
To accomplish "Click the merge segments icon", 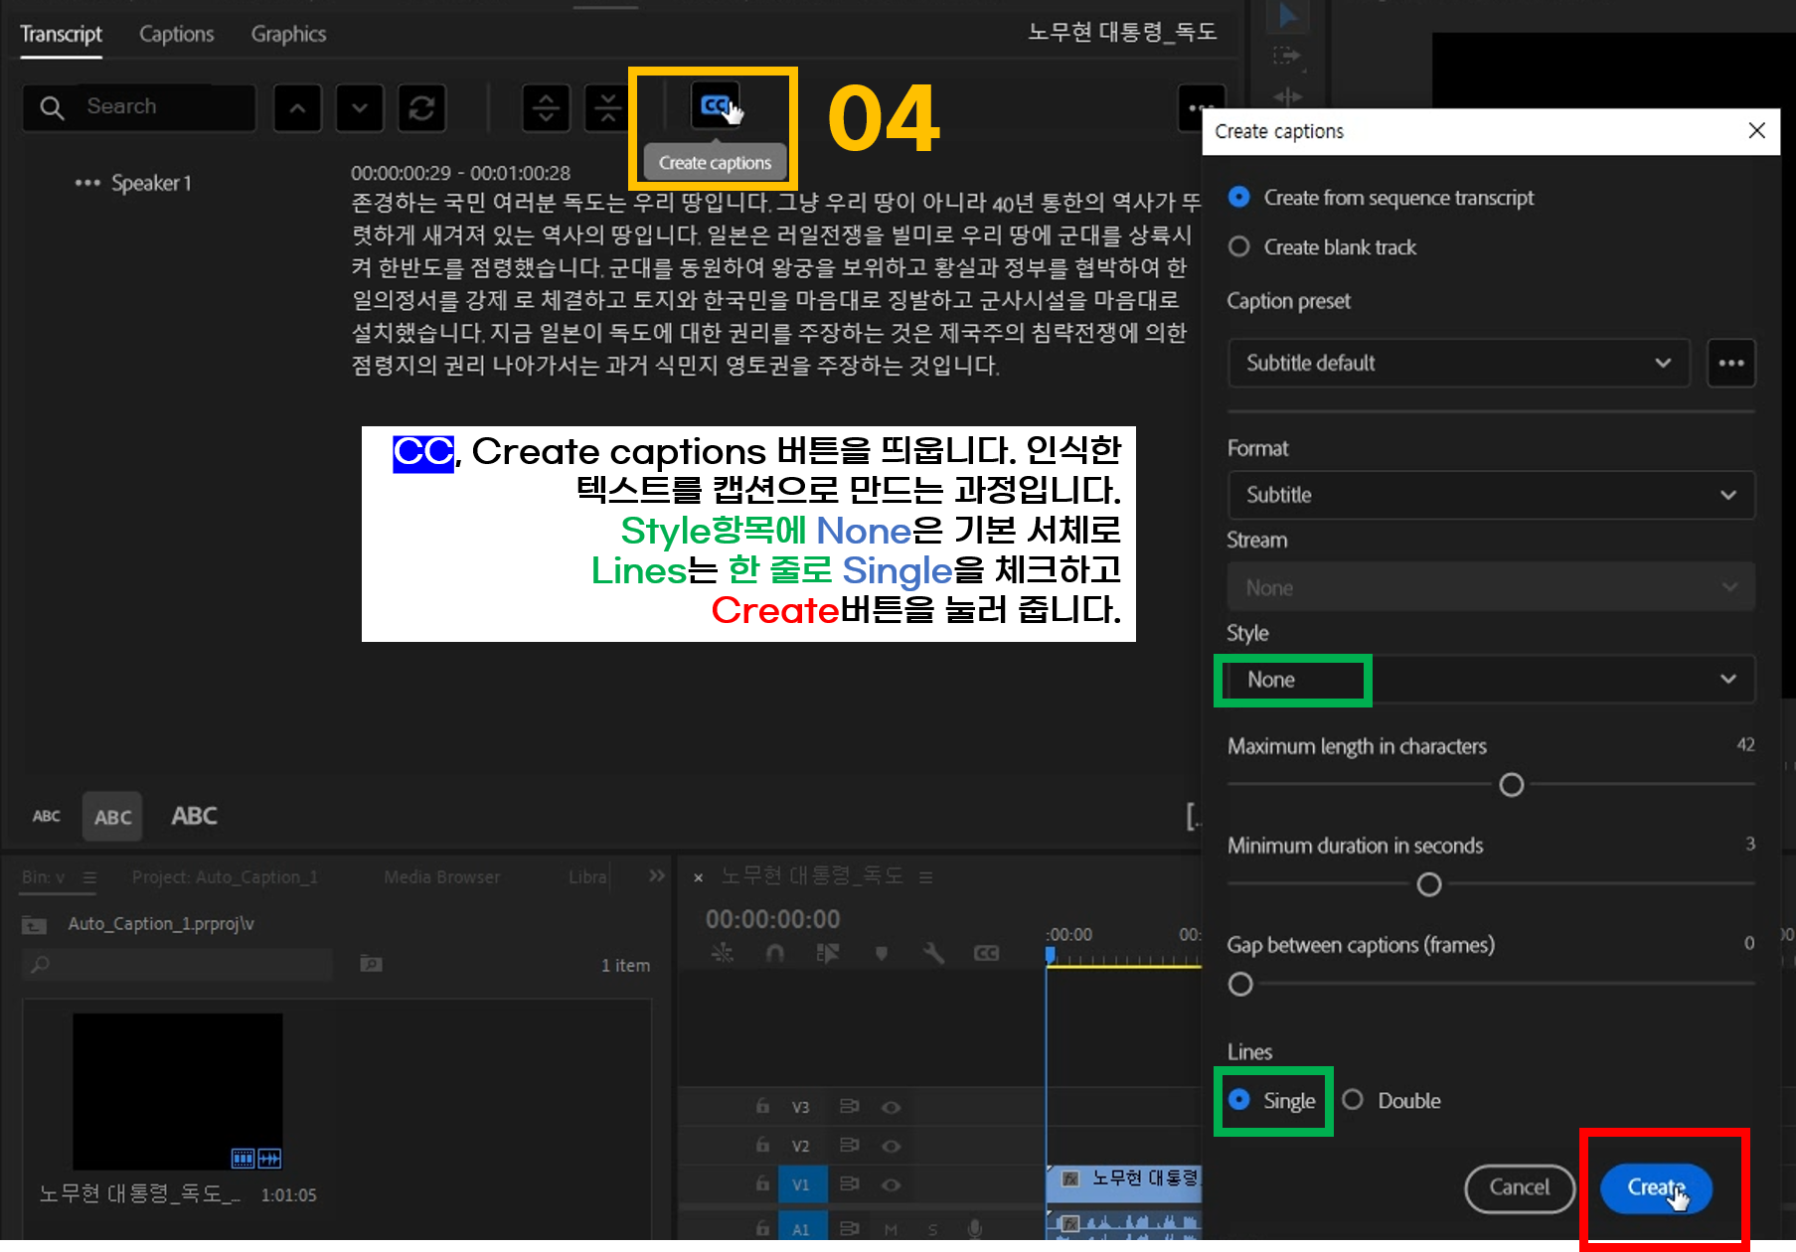I will (x=607, y=107).
